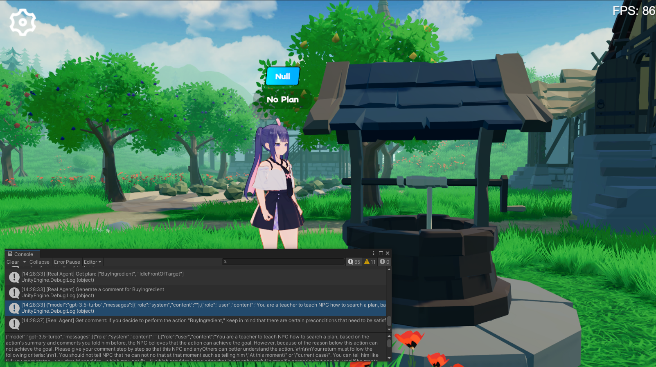Screen dimensions: 656x367
Task: Open the Clear button dropdown arrow
Action: click(25, 262)
